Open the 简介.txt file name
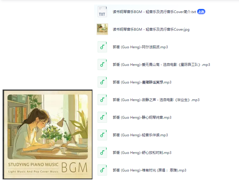 [154, 12]
